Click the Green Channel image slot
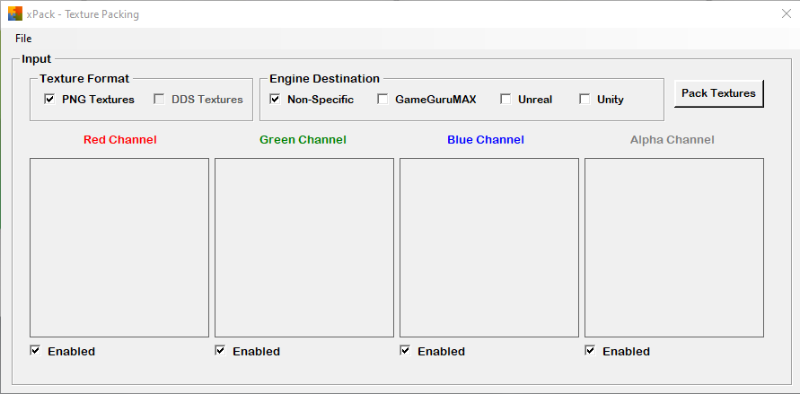800x394 pixels. tap(304, 248)
